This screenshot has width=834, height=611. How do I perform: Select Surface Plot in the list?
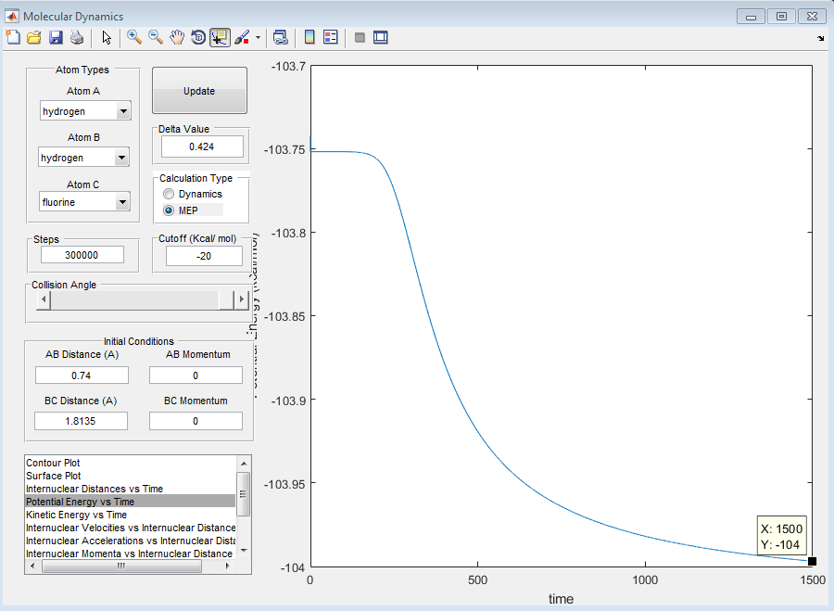[131, 476]
